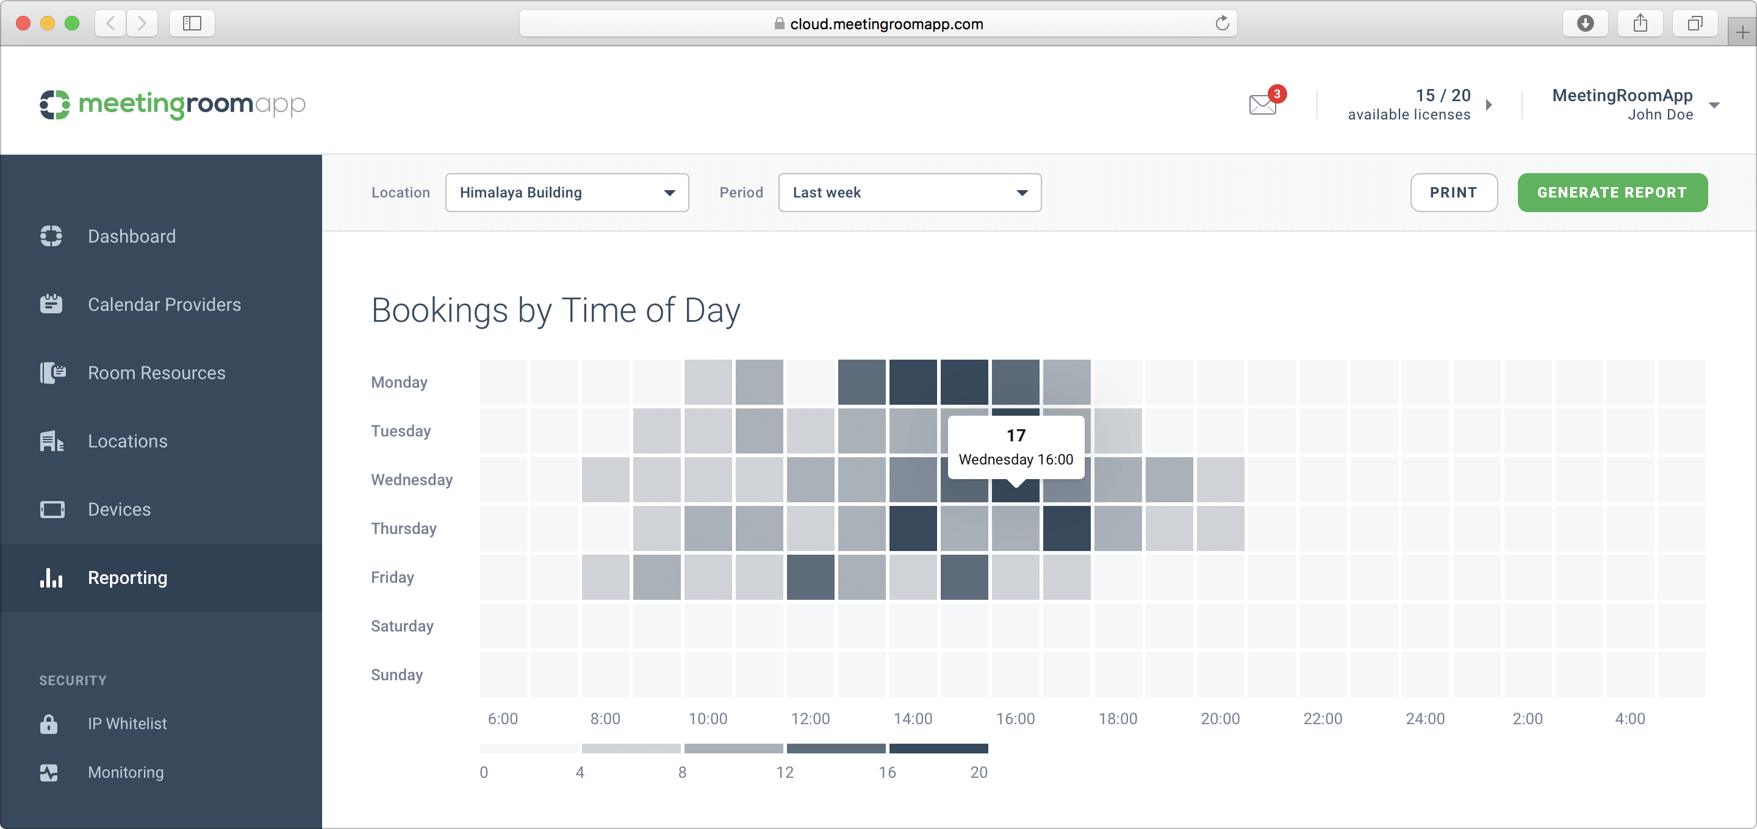This screenshot has height=829, width=1757.
Task: Click the Thursday 17:00 heatmap cell
Action: [x=1067, y=528]
